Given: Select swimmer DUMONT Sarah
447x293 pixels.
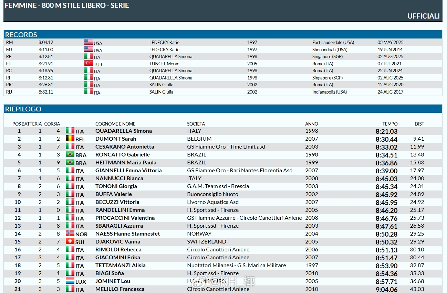Looking at the screenshot, I should click(116, 139).
